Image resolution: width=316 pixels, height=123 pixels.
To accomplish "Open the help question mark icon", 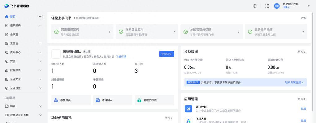I will 254,6.
